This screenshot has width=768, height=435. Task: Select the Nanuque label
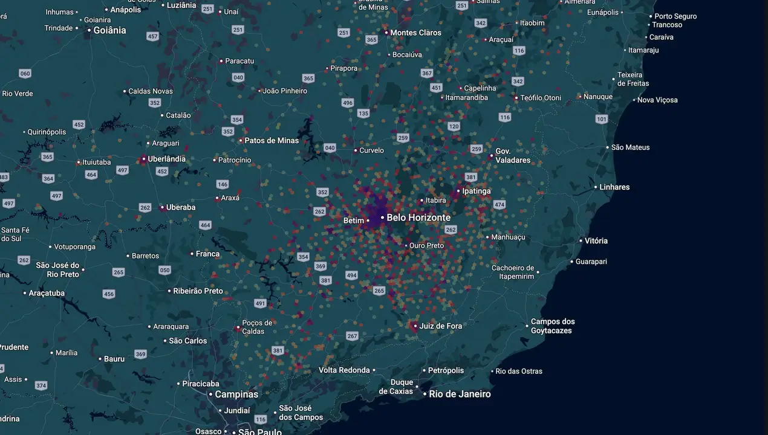[x=598, y=97]
